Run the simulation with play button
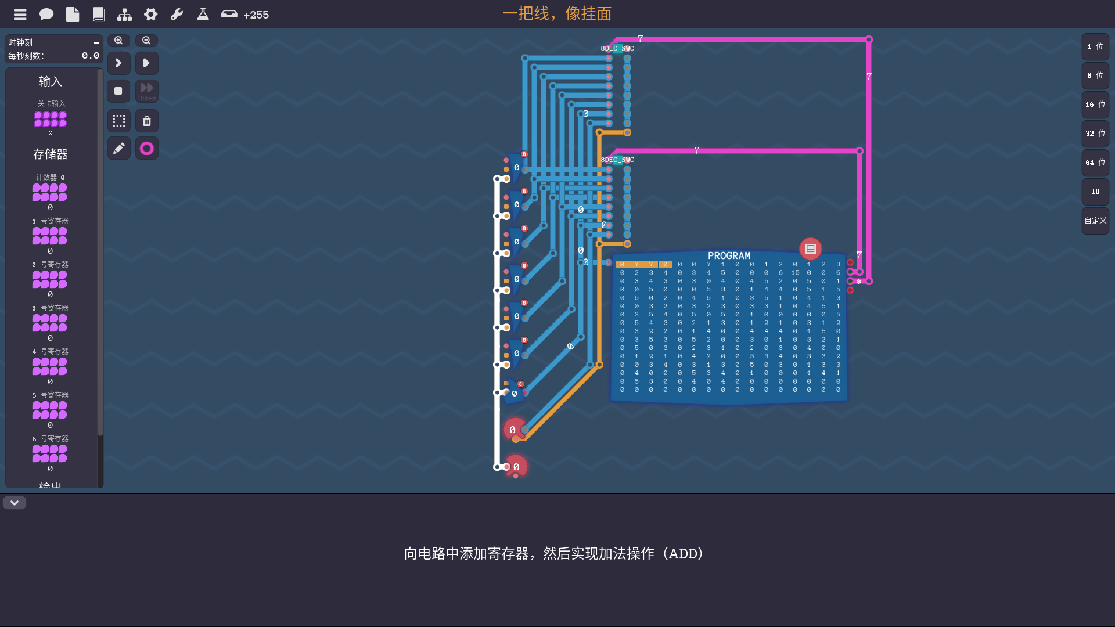Viewport: 1115px width, 627px height. pos(146,63)
